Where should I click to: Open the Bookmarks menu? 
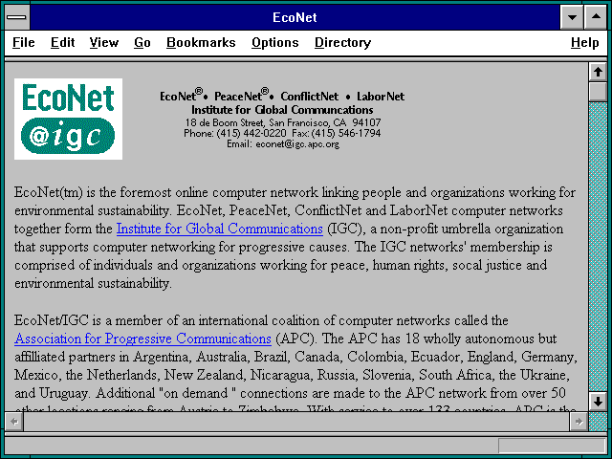click(x=201, y=42)
